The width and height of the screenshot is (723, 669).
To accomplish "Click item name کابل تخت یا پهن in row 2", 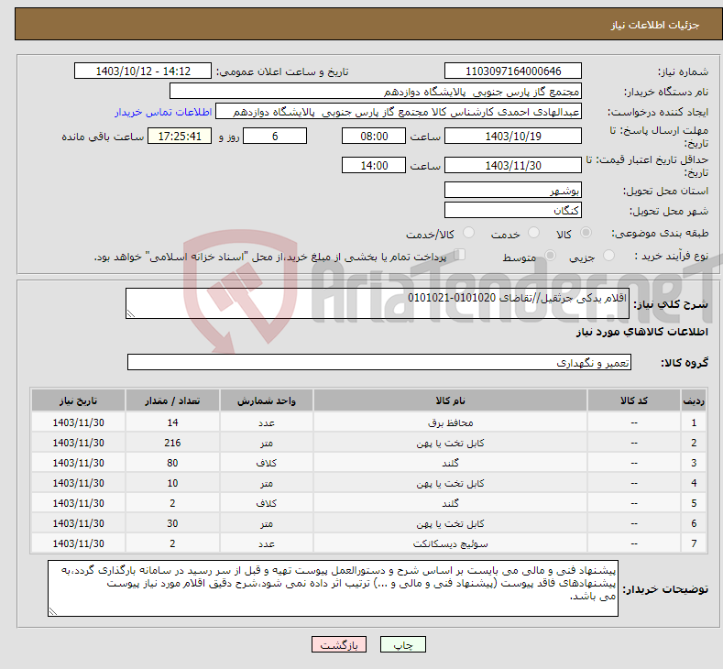I will (450, 443).
